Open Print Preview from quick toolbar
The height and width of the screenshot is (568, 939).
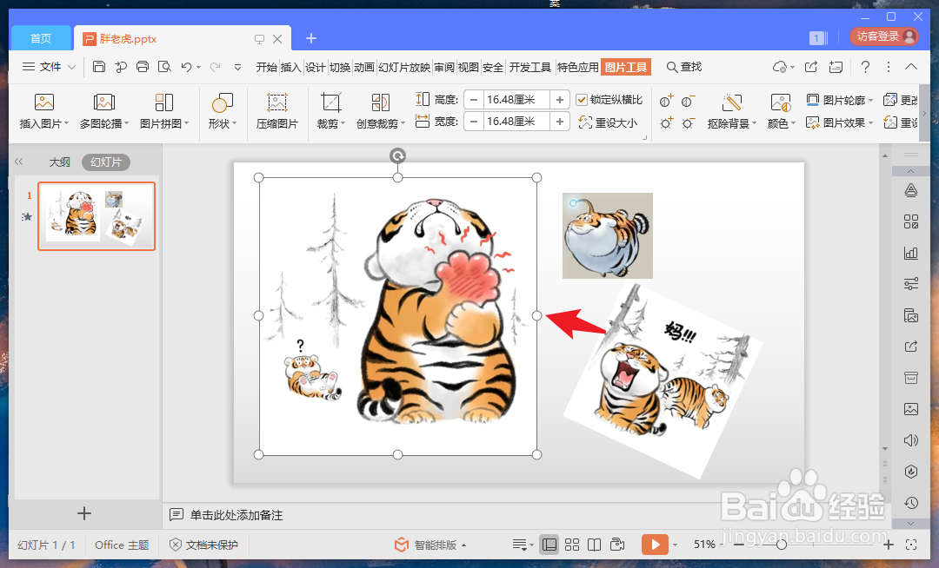pyautogui.click(x=164, y=67)
